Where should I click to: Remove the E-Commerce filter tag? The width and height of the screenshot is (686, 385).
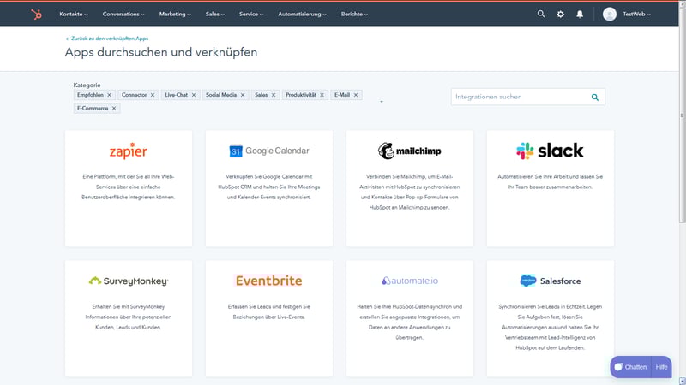click(114, 109)
